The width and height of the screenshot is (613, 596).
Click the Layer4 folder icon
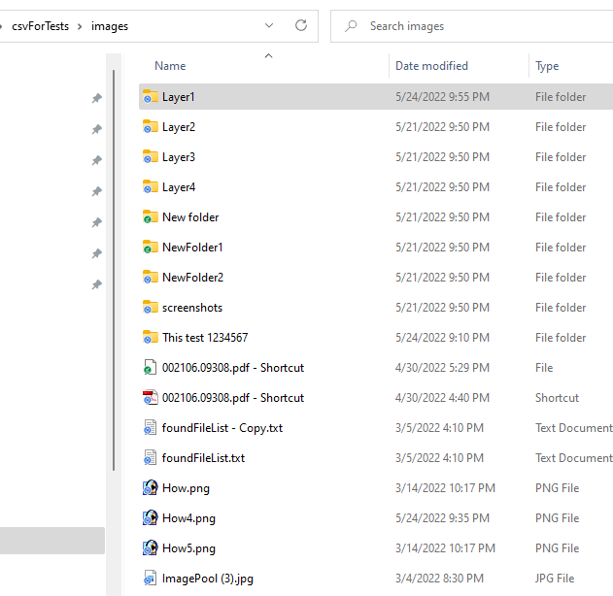[x=151, y=186]
